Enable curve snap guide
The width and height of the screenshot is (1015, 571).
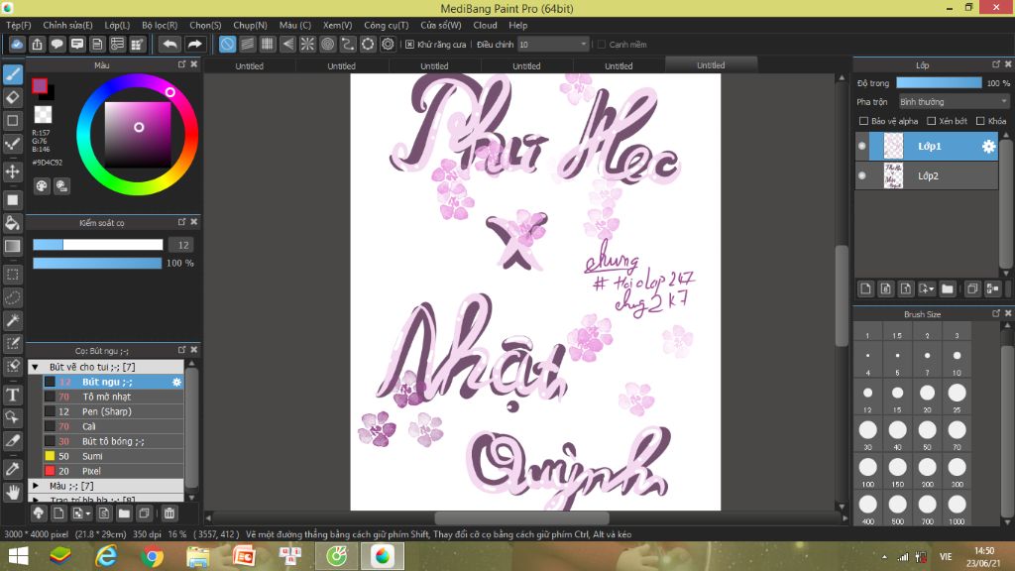coord(348,44)
